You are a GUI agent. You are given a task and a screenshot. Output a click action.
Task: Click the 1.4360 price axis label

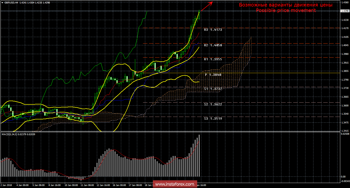click(344, 3)
